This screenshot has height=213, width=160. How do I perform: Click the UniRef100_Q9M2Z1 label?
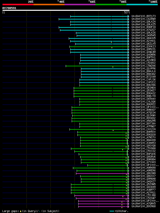(143, 49)
